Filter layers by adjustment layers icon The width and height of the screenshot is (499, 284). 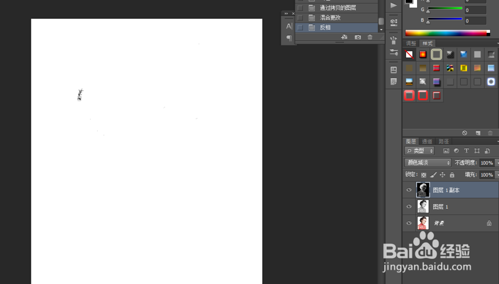[x=457, y=151]
